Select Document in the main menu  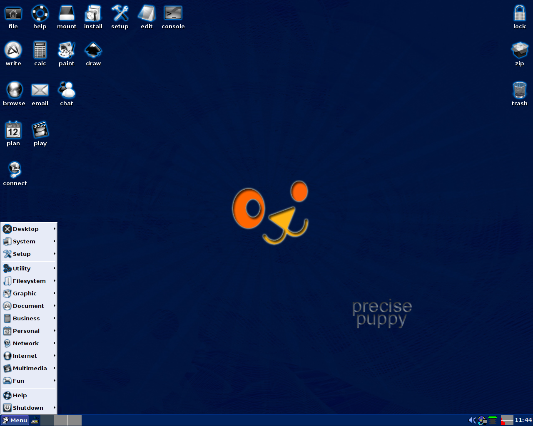pos(29,306)
